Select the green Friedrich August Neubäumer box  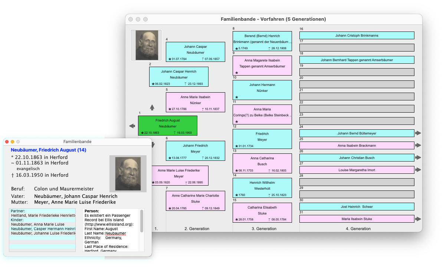coord(167,126)
